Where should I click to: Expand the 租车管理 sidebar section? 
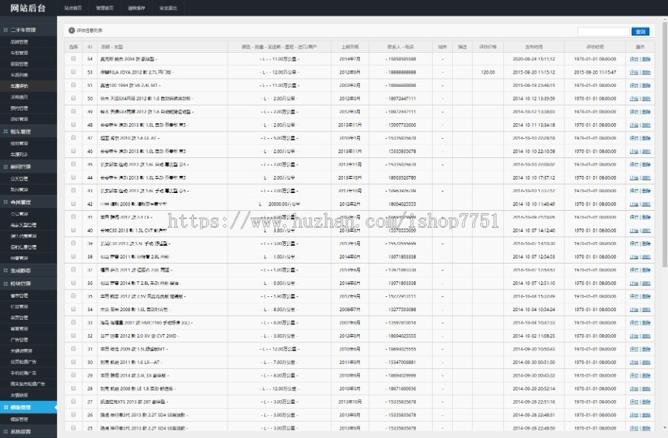[28, 131]
